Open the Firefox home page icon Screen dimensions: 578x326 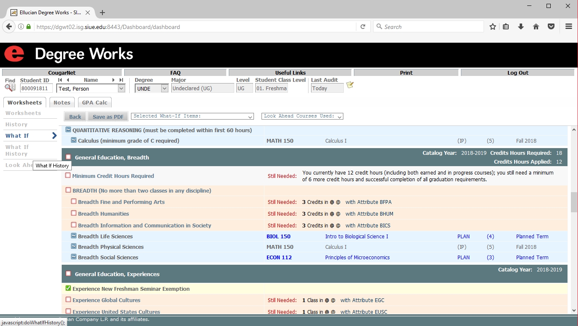[x=536, y=27]
